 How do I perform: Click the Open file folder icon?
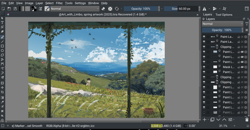tap(9, 9)
